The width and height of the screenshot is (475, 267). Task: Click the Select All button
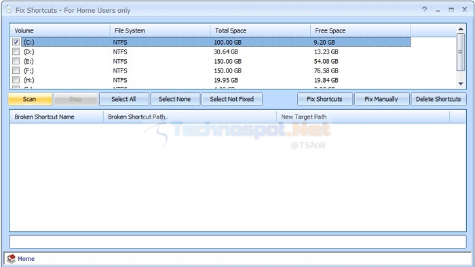tap(123, 99)
